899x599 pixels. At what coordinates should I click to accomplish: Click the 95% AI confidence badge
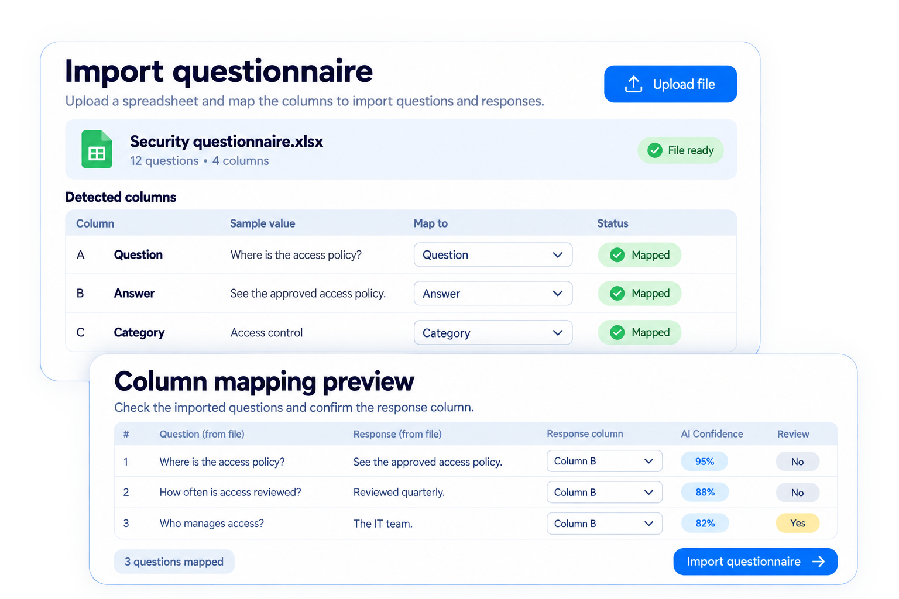click(705, 462)
